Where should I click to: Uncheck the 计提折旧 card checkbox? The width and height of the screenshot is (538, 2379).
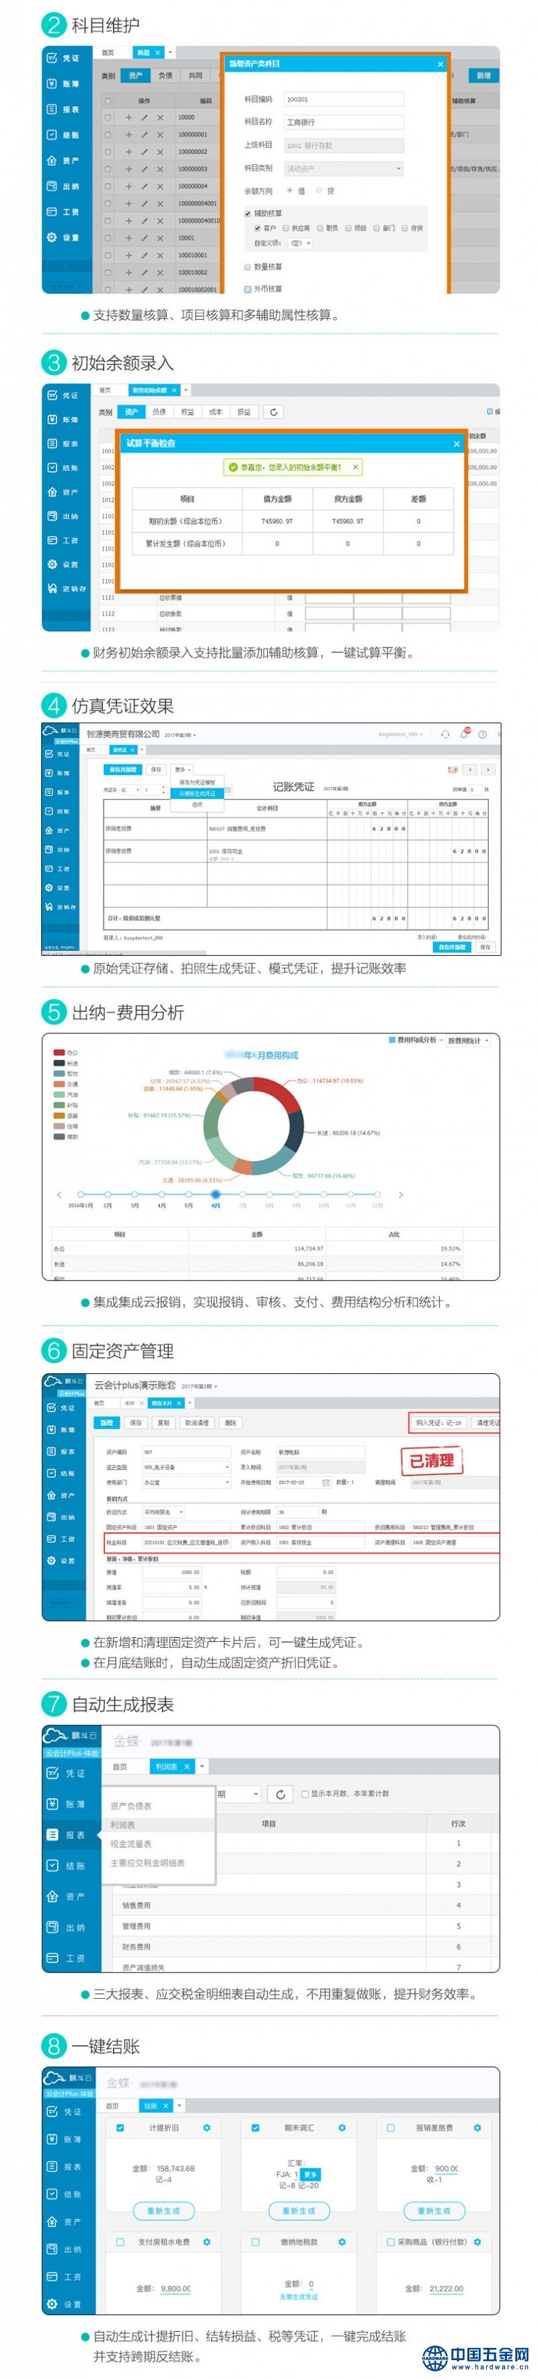(120, 2128)
